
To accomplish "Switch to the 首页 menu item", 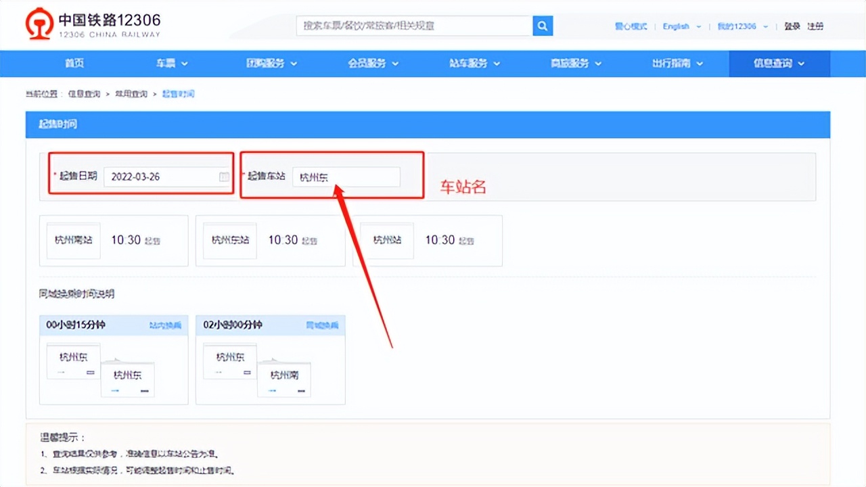I will 74,63.
